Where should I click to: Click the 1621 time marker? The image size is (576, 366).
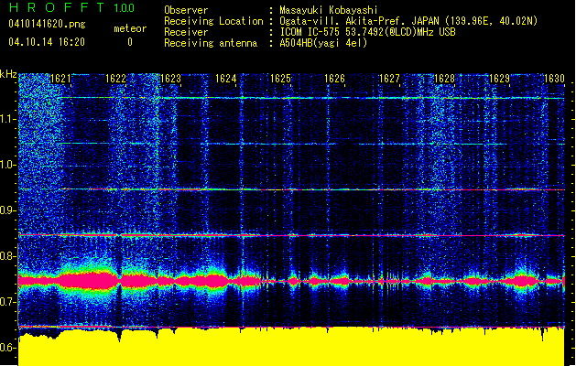[x=60, y=79]
